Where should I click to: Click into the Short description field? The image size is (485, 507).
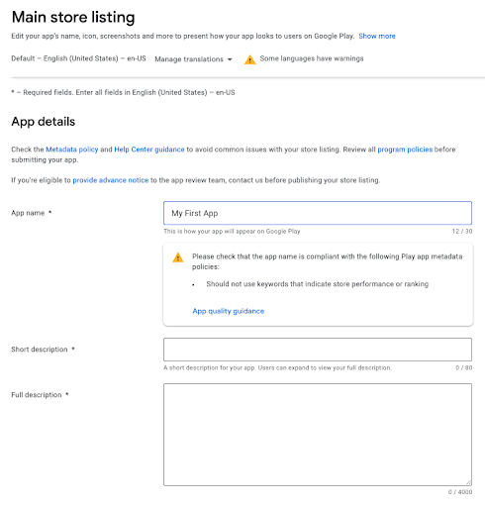coord(318,350)
